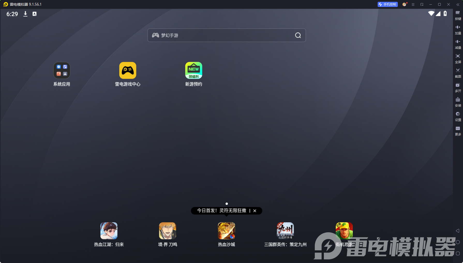Viewport: 463px width, 263px height.
Task: Click the keyboard A icon in status bar
Action: pos(34,14)
